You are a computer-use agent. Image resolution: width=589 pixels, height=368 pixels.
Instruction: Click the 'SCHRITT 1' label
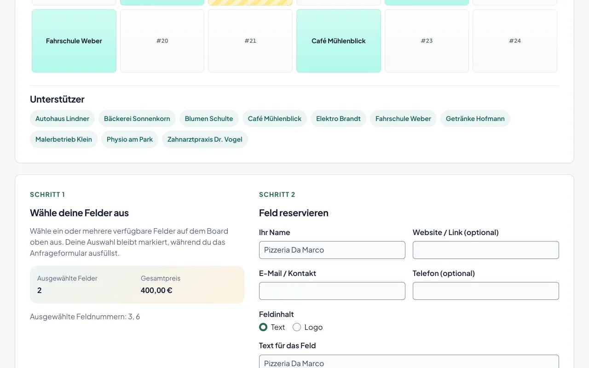47,195
